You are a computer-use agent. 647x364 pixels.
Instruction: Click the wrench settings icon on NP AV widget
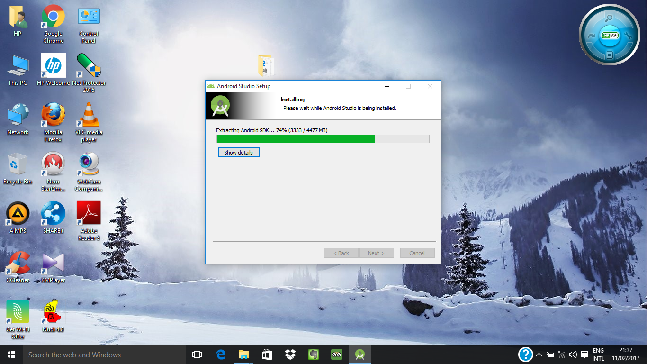tap(628, 36)
